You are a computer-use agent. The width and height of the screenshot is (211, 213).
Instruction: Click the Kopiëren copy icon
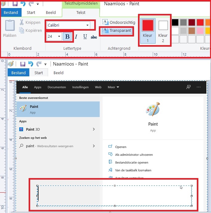(x=22, y=30)
